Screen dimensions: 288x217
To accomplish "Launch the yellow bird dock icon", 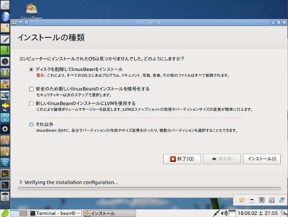I will [5, 106].
